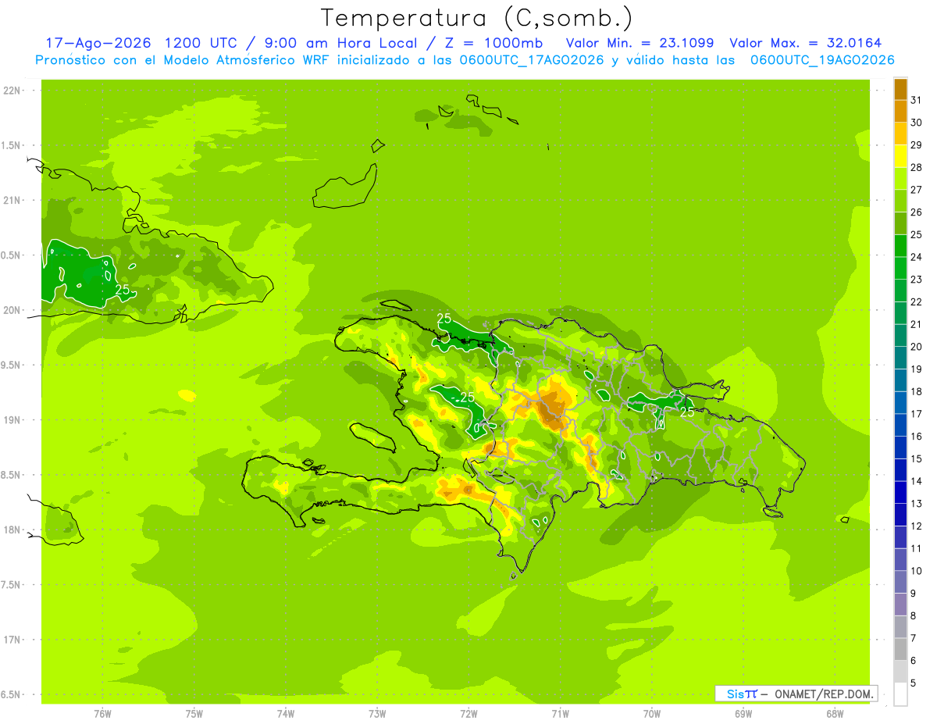This screenshot has width=937, height=724.
Task: Click the "Valor Min. = 23.1099" readout
Action: click(x=640, y=43)
